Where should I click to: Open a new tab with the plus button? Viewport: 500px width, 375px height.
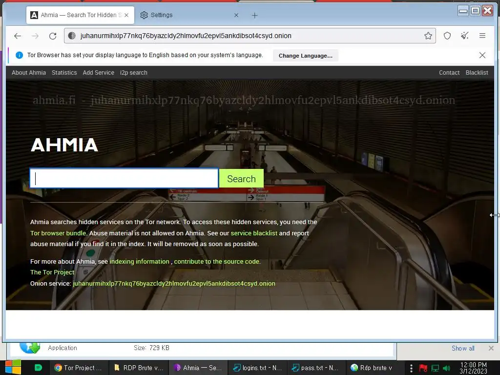[x=254, y=15]
